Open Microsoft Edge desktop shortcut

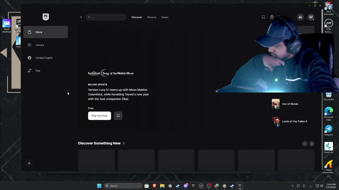[329, 114]
